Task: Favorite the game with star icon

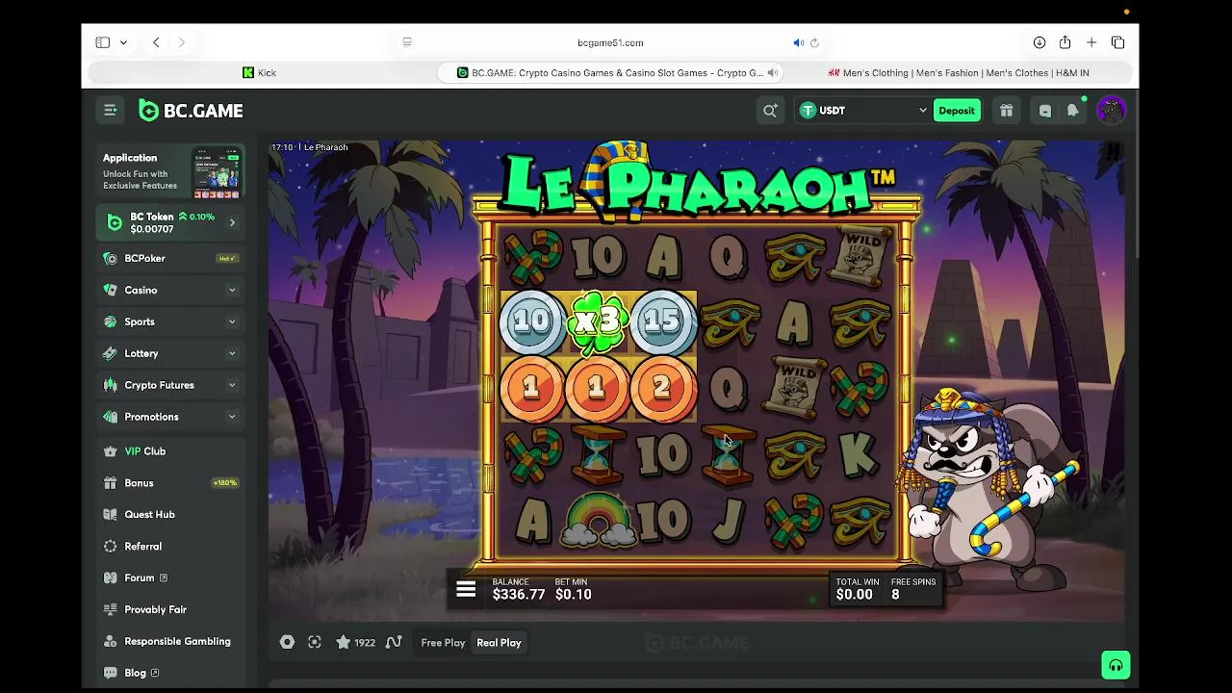Action: point(343,642)
